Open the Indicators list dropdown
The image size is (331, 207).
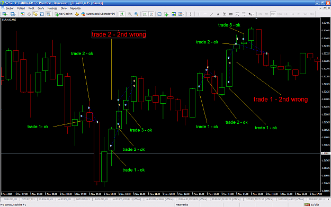[x=167, y=14]
